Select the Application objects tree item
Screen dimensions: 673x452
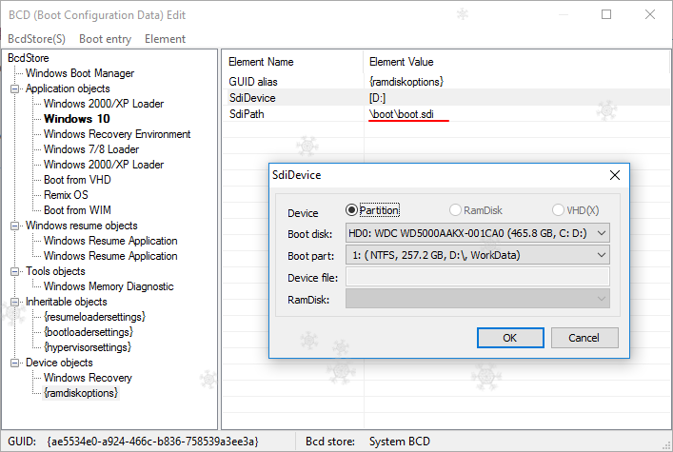tap(68, 88)
